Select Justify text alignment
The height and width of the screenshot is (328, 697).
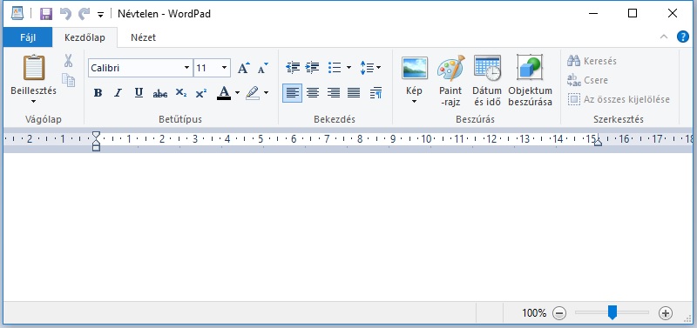tap(354, 93)
